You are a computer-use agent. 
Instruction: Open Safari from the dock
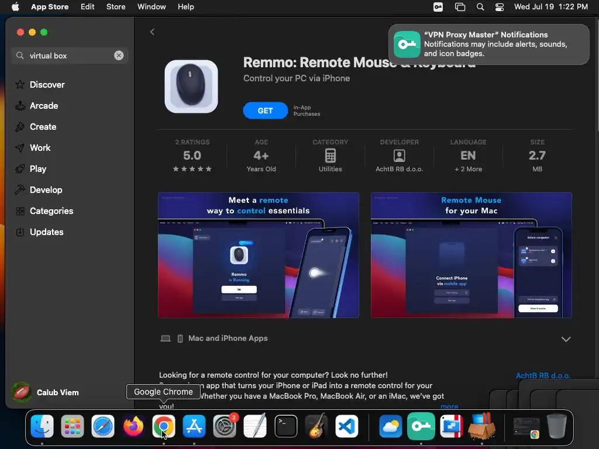point(103,426)
